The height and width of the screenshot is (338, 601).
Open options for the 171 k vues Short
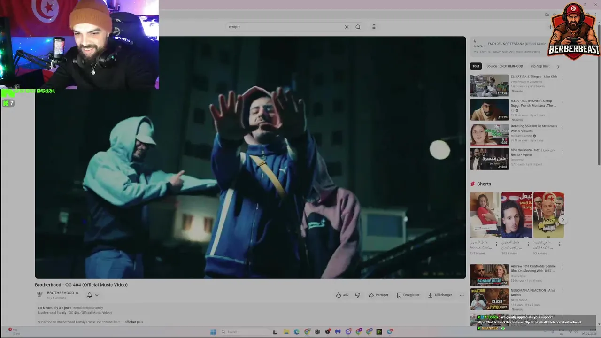click(x=496, y=244)
